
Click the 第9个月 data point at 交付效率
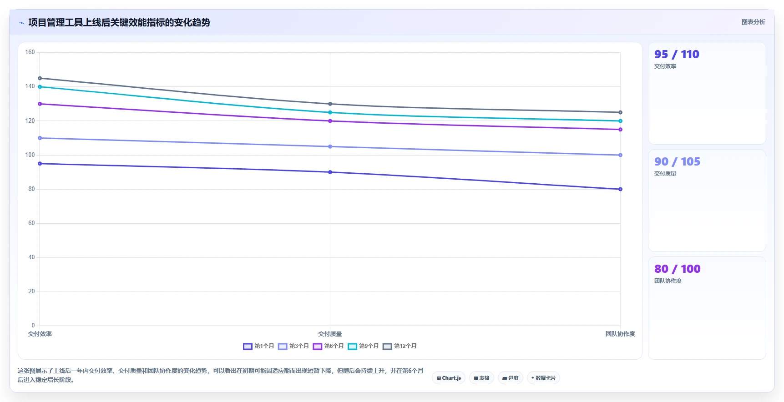click(x=40, y=87)
